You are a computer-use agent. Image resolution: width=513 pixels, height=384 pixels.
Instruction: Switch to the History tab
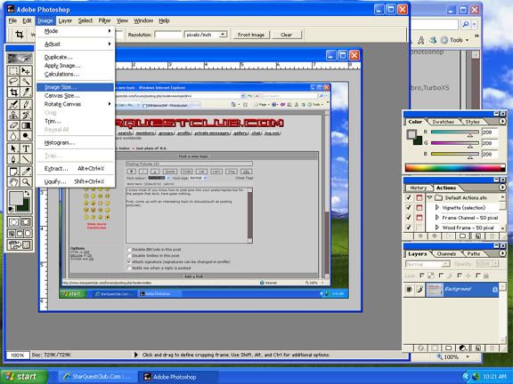[x=418, y=188]
